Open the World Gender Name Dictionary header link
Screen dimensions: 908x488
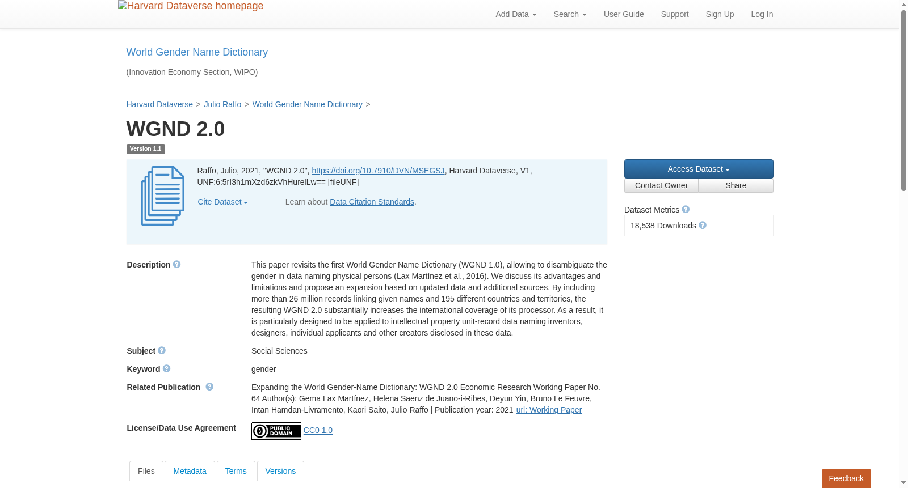tap(197, 52)
